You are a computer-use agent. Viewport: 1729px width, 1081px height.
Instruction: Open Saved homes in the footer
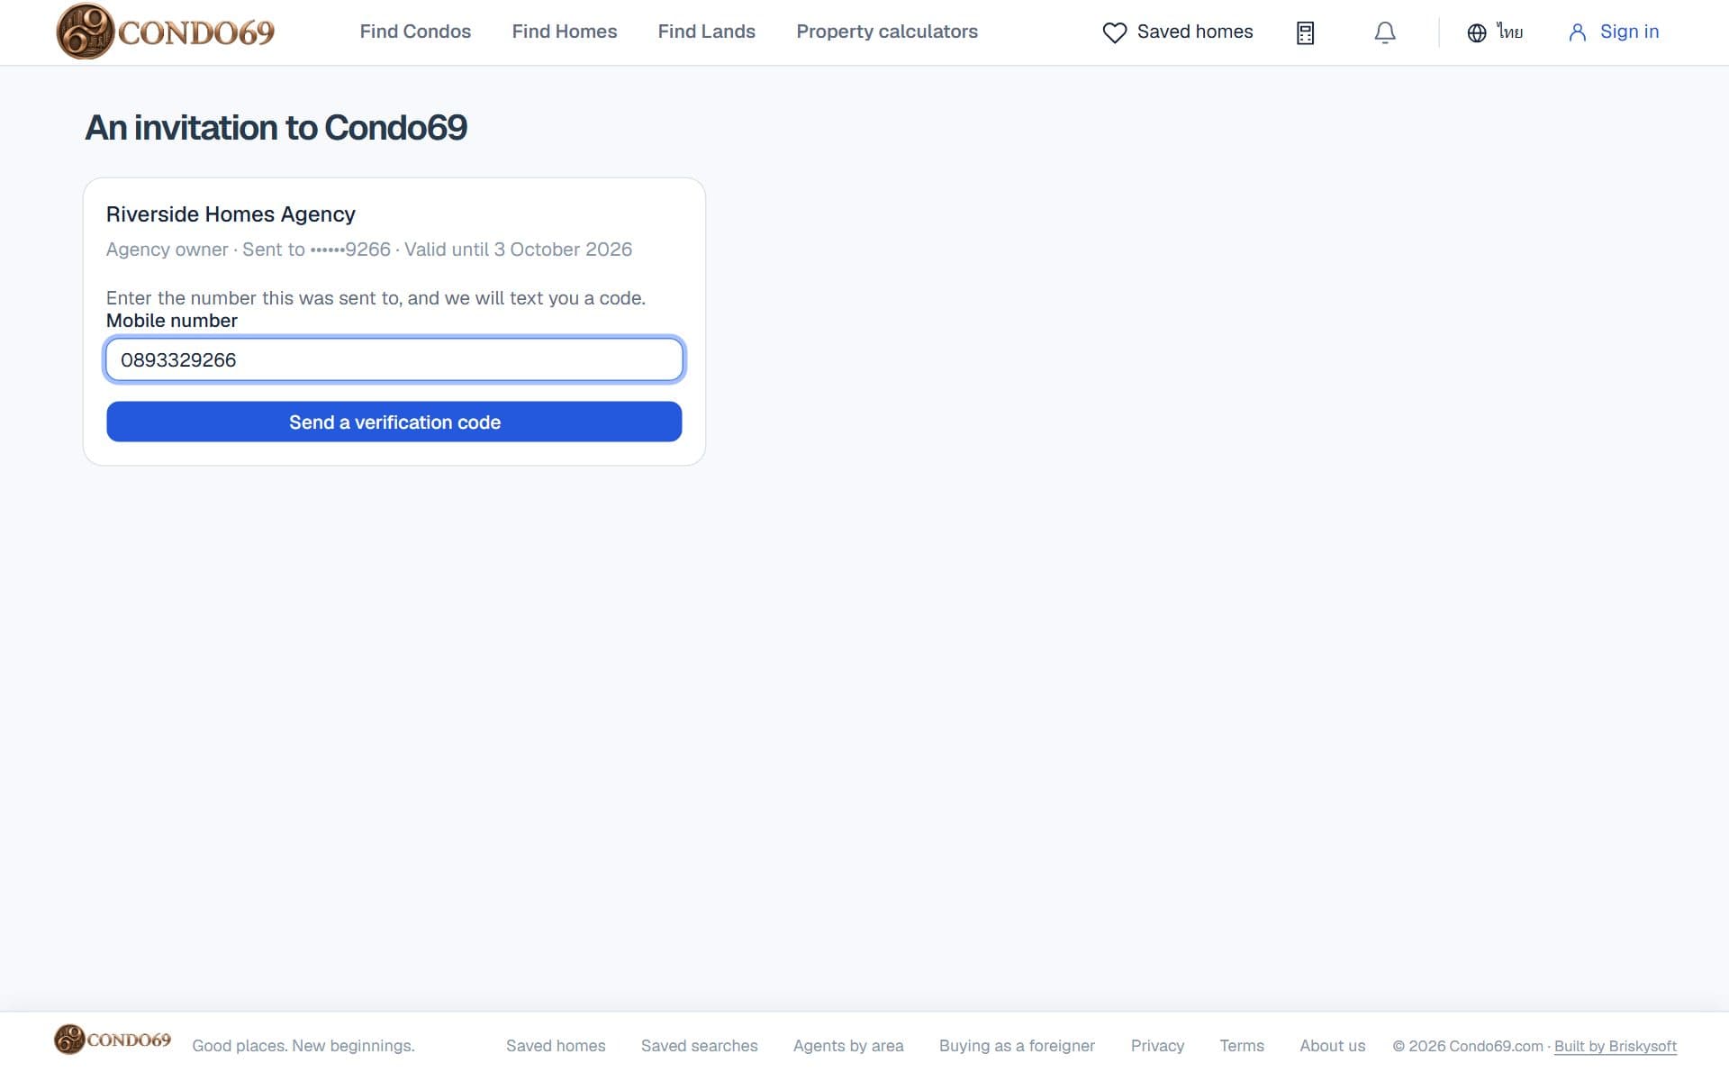pos(556,1046)
